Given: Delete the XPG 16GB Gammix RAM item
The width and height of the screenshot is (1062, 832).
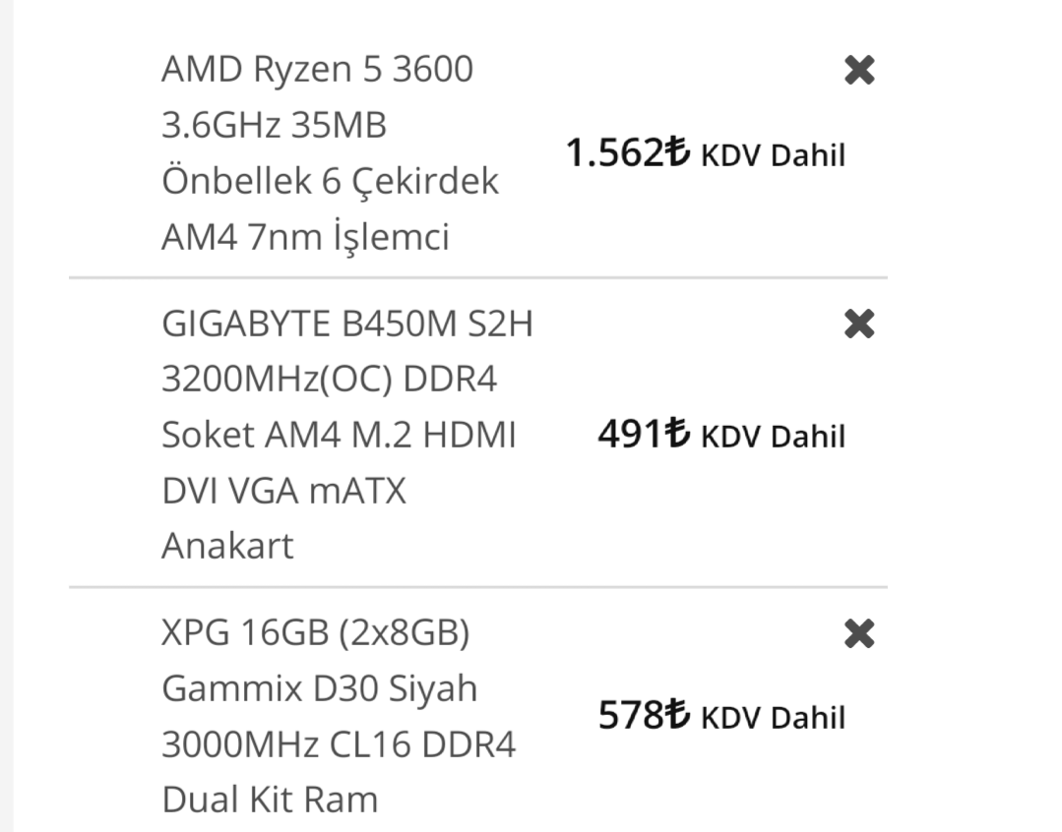Looking at the screenshot, I should [859, 634].
